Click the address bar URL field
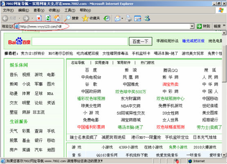The height and width of the screenshot is (164, 227). 103,26
